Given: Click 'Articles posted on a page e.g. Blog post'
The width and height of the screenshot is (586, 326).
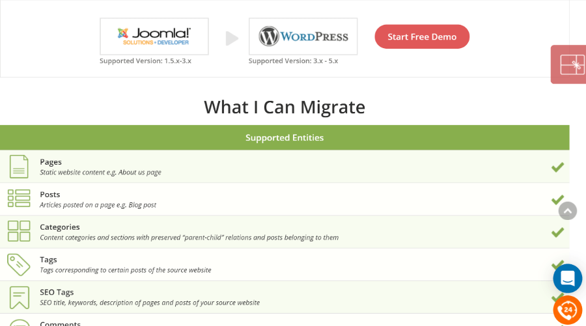Looking at the screenshot, I should [98, 204].
